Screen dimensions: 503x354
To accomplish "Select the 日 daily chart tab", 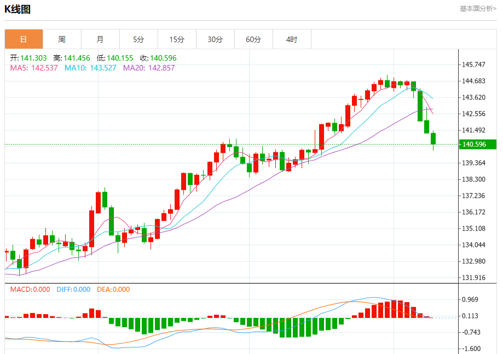I will 24,39.
